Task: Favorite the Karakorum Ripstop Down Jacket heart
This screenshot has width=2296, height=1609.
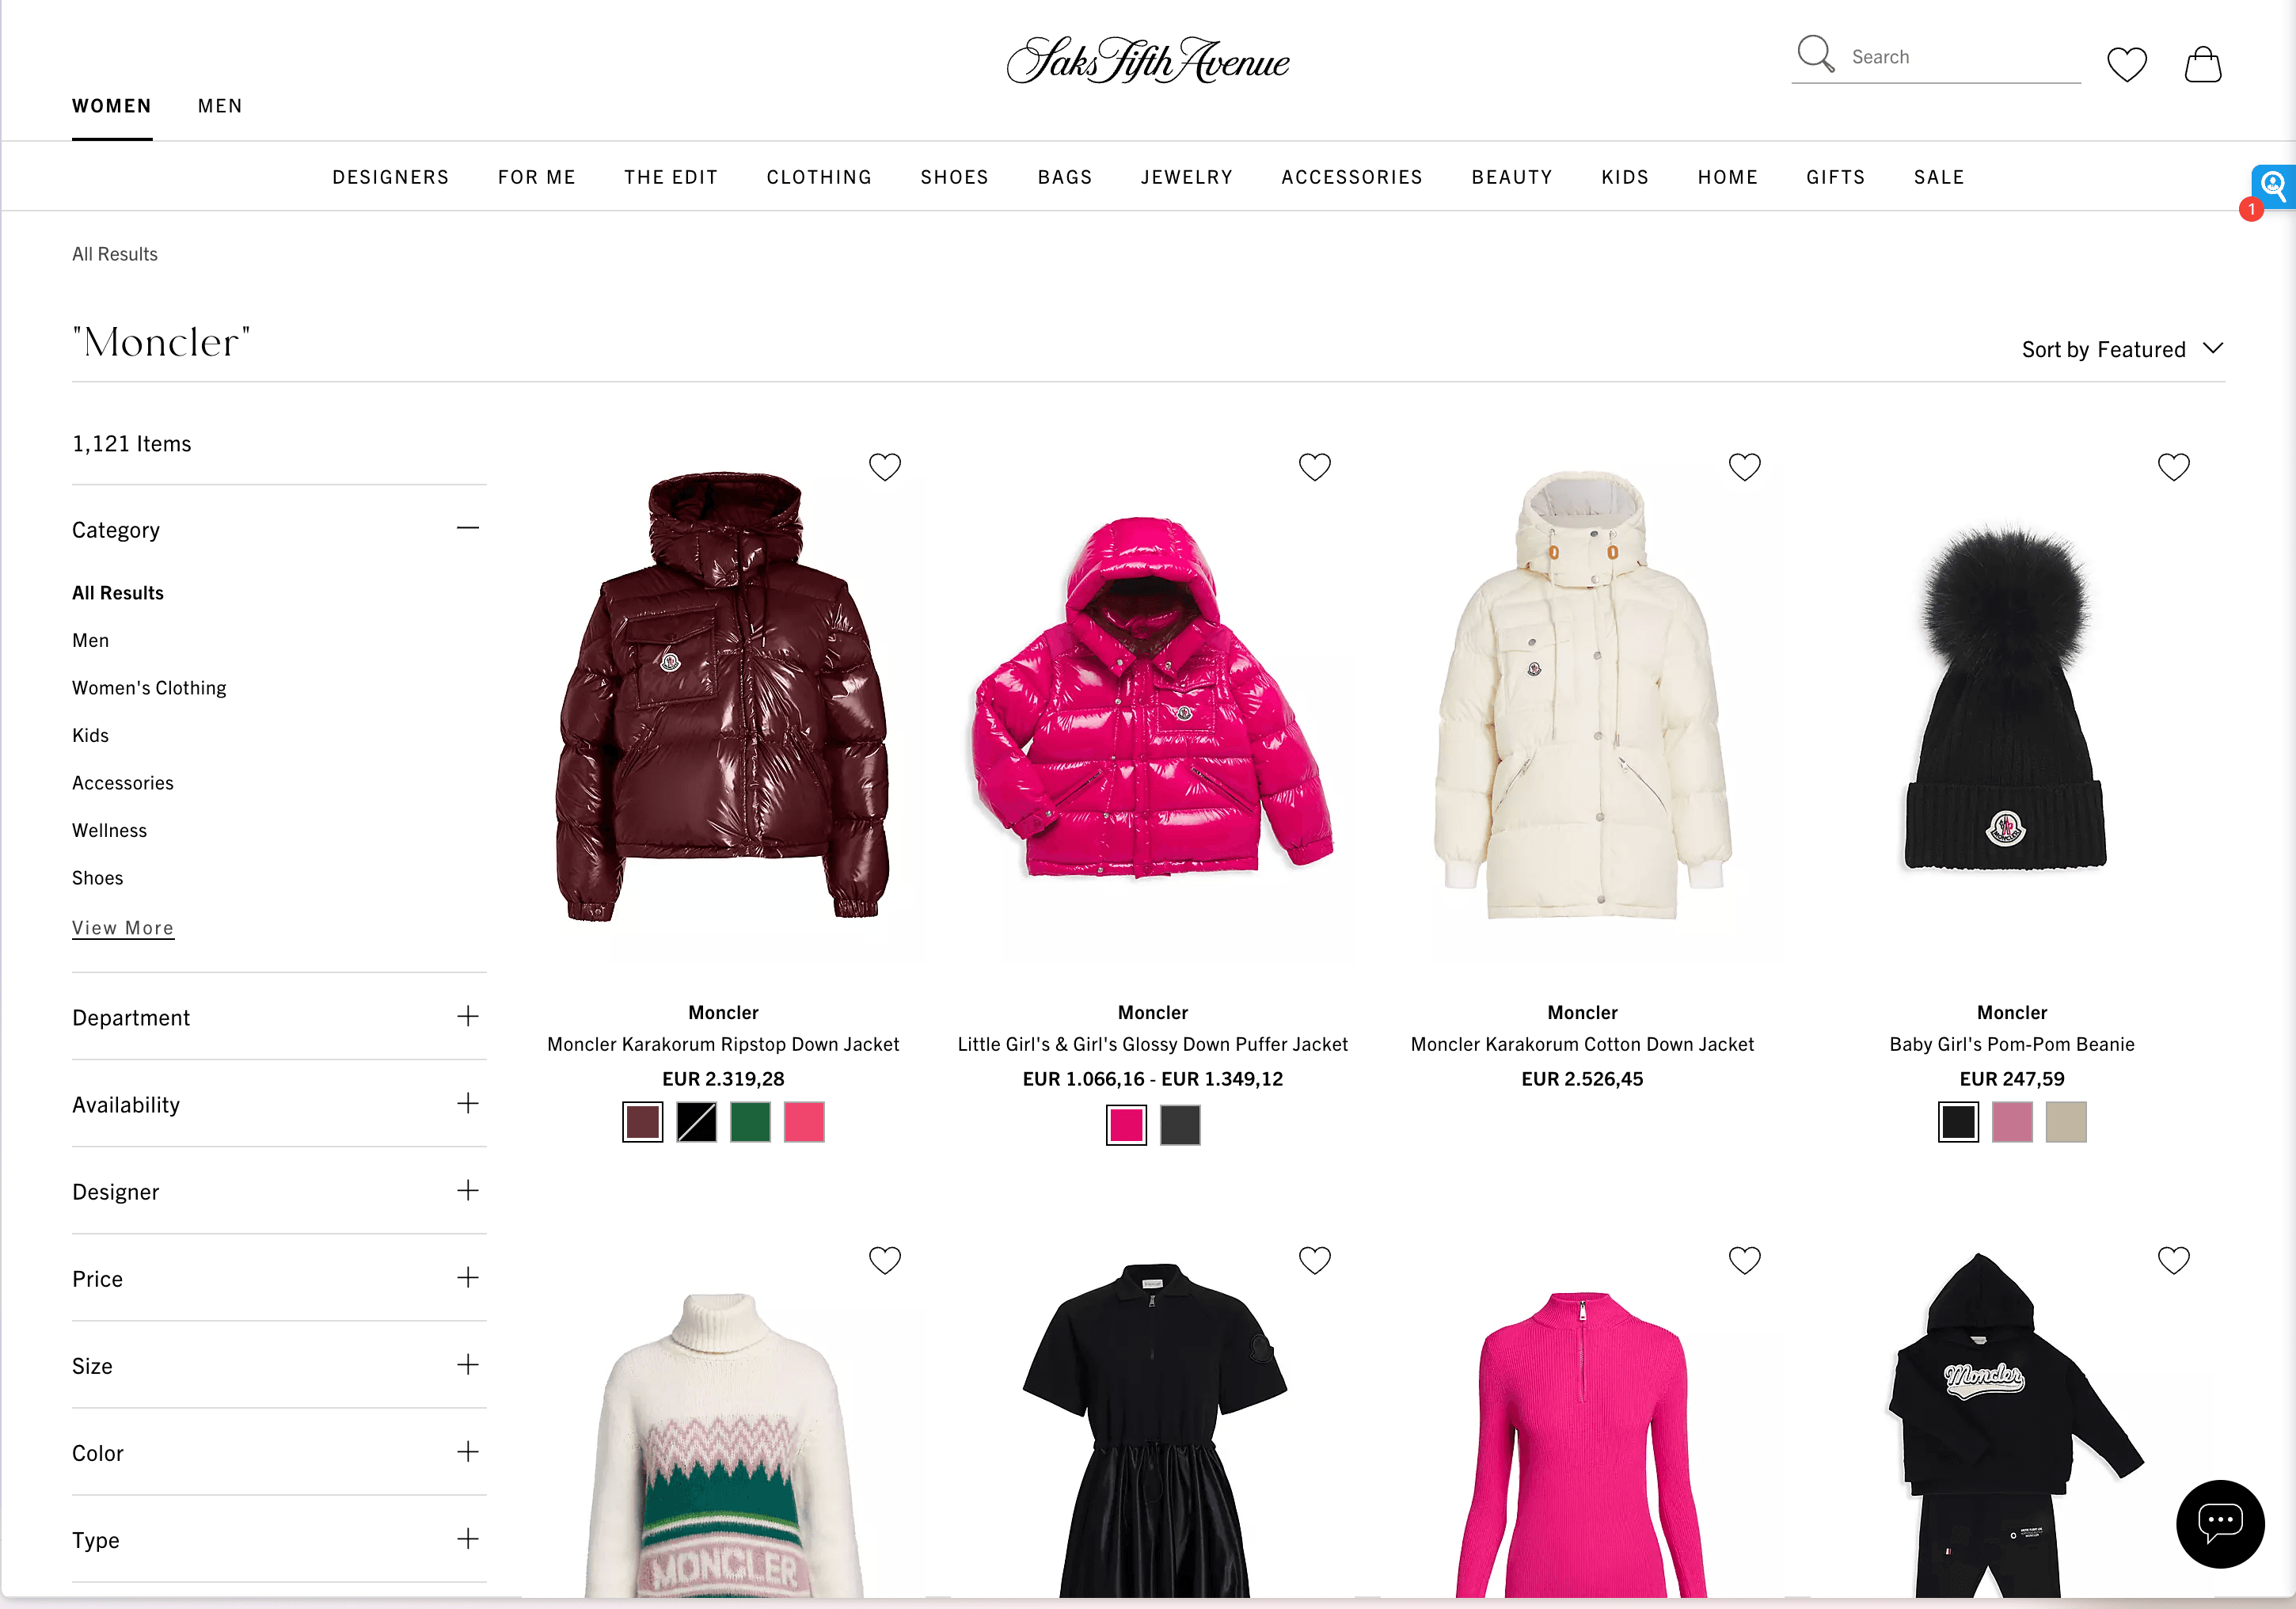Action: (x=884, y=467)
